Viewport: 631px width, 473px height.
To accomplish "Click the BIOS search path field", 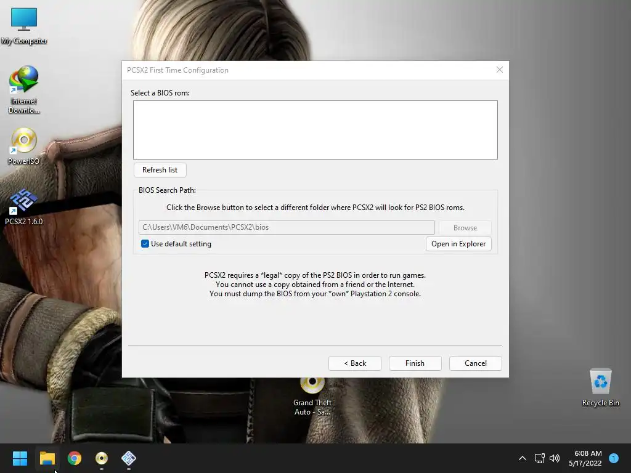I will point(287,227).
